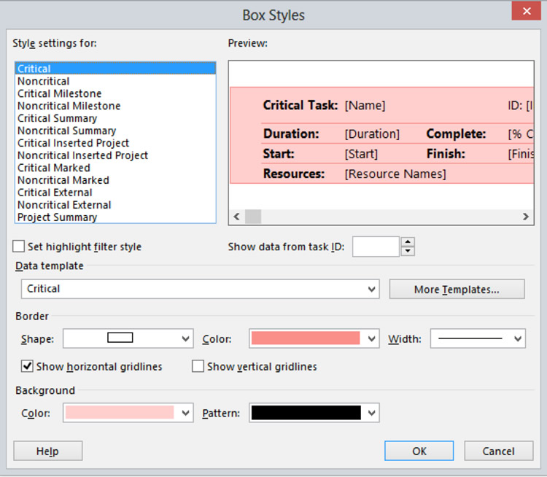Click the preview scroll right arrow
The image size is (547, 477).
tap(526, 217)
